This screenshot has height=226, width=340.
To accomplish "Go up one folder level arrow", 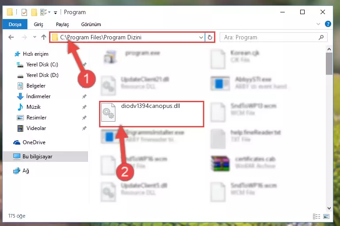I will click(44, 37).
